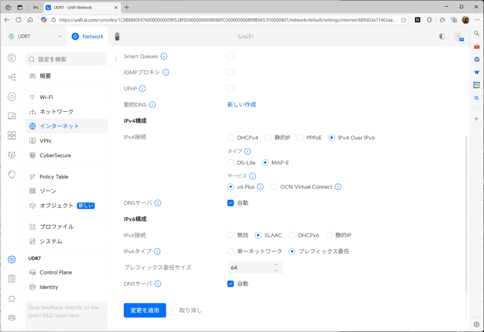The height and width of the screenshot is (332, 484).
Task: Open the Innerspace balloon icon in left rail
Action: 11,174
